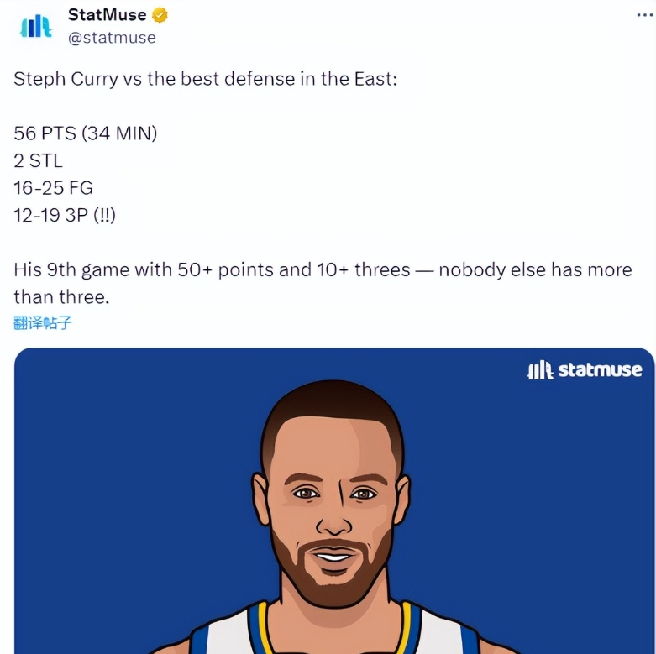The image size is (656, 654).
Task: Click the trailing "than three." text
Action: [x=61, y=297]
